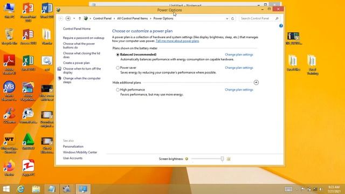
Task: Open Windows Mobility Center link
Action: tap(80, 152)
